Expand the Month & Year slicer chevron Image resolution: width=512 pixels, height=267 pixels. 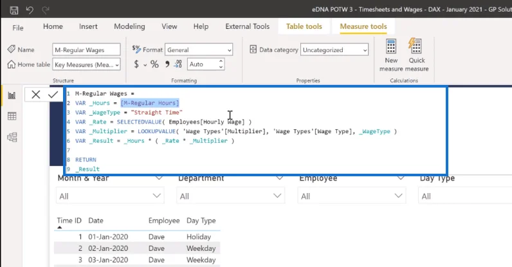159,178
